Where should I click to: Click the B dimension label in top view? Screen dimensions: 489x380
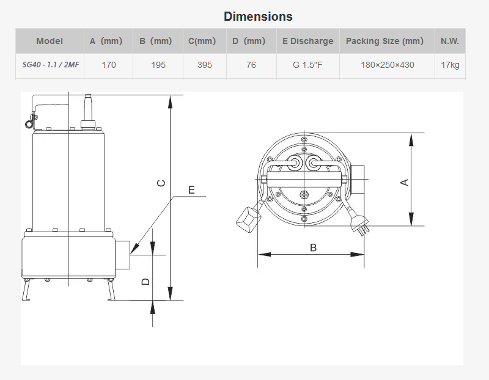pos(314,247)
